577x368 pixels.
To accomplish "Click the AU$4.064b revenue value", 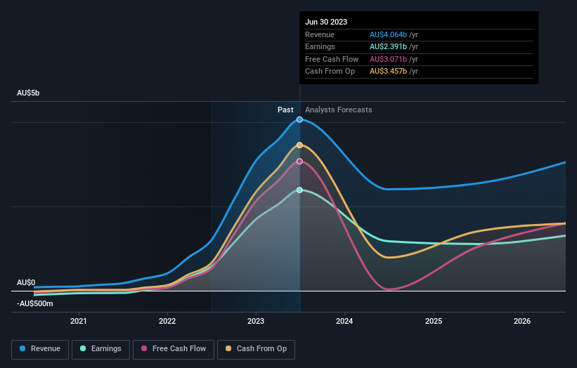I will [x=388, y=34].
